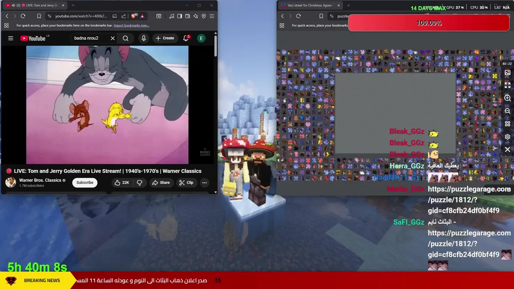Open Warner Bros. Classics channel name
514x289 pixels.
click(40, 180)
